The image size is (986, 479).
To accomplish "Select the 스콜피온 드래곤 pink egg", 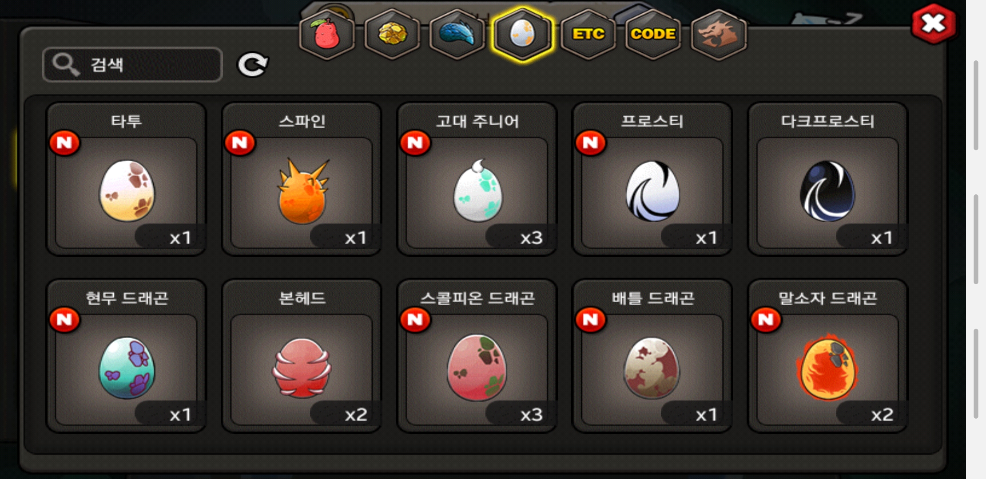I will coord(477,356).
